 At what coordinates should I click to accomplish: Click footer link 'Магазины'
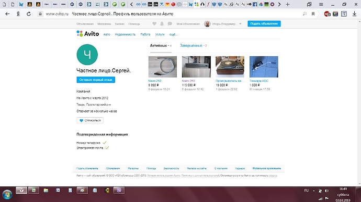click(x=133, y=168)
